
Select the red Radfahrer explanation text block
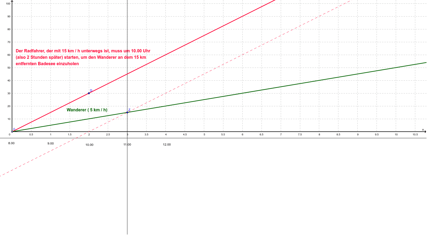click(83, 57)
